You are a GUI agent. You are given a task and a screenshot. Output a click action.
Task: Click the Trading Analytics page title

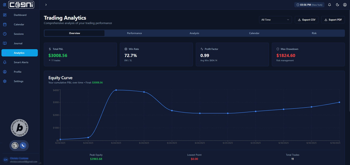(x=65, y=18)
